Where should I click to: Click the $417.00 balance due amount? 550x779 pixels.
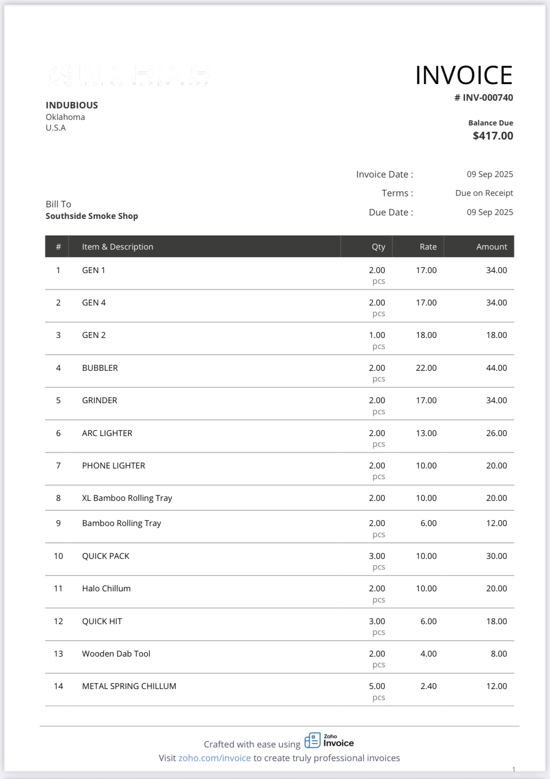[493, 136]
